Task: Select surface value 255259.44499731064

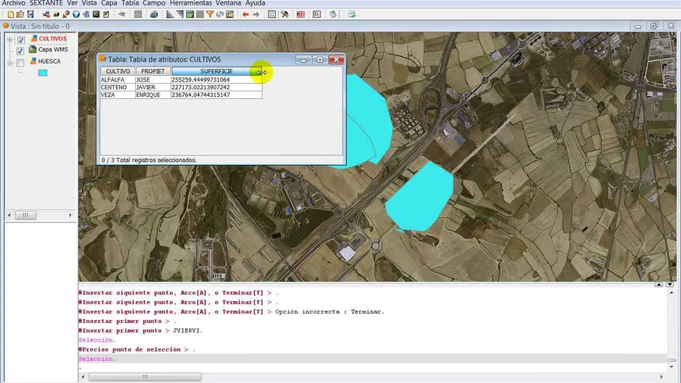Action: 217,80
